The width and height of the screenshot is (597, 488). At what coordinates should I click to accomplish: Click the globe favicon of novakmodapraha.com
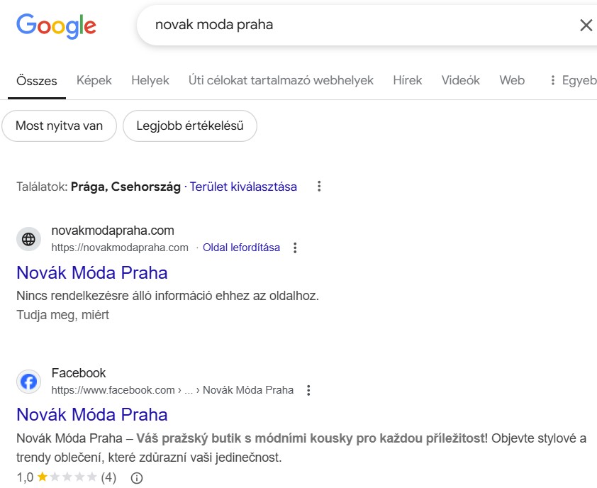[28, 239]
